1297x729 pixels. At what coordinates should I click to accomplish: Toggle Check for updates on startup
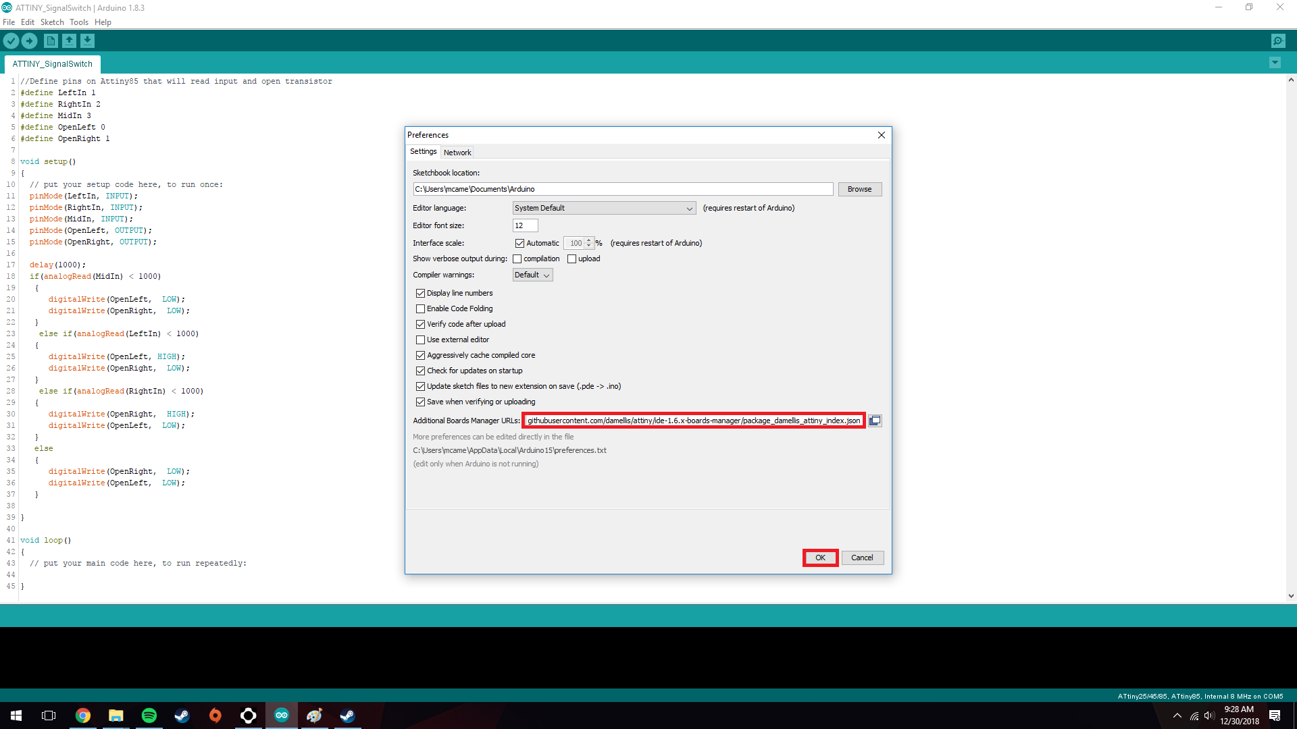click(x=420, y=371)
